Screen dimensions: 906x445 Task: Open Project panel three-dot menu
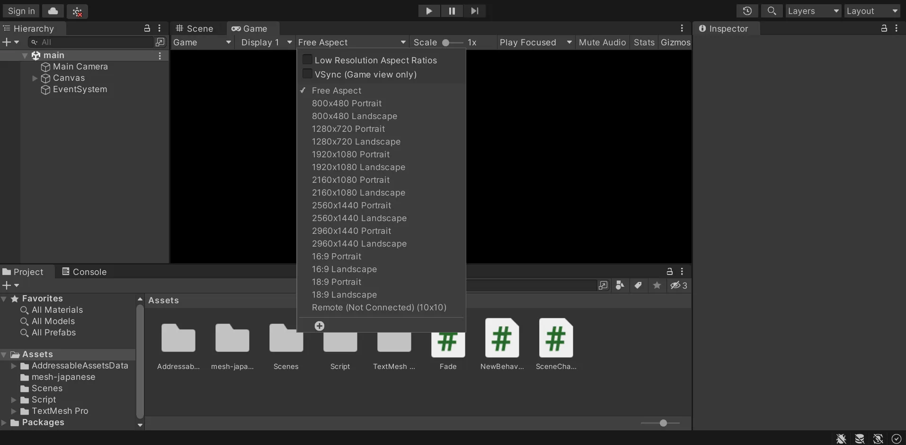(682, 272)
